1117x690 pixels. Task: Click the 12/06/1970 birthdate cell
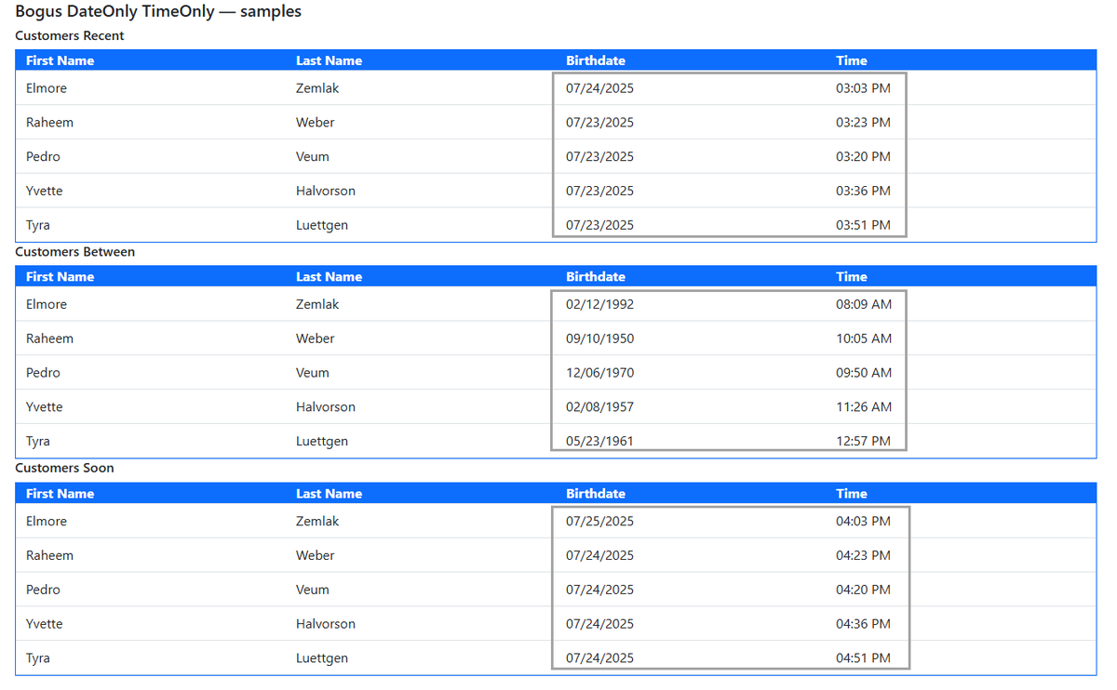[599, 373]
